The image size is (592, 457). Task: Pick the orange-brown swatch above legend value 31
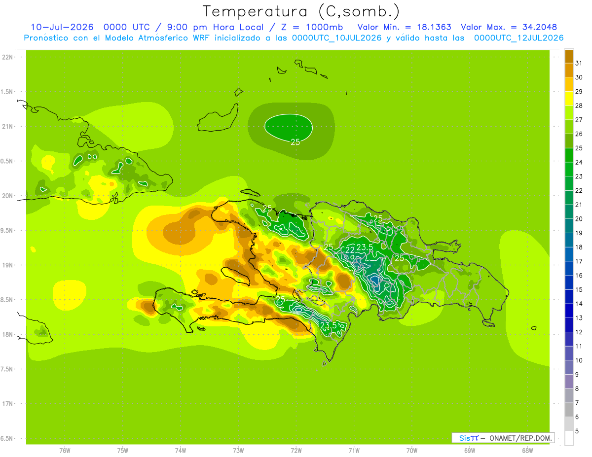[x=569, y=56]
